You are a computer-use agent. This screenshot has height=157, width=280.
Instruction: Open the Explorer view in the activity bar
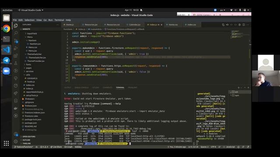pyautogui.click(x=16, y=26)
